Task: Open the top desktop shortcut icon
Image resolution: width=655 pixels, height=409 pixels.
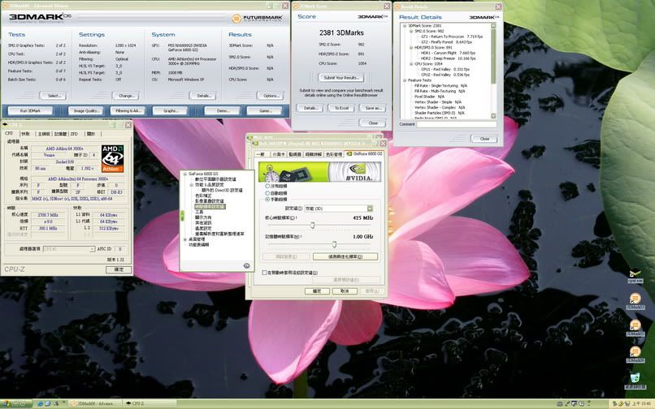Action: 635,273
